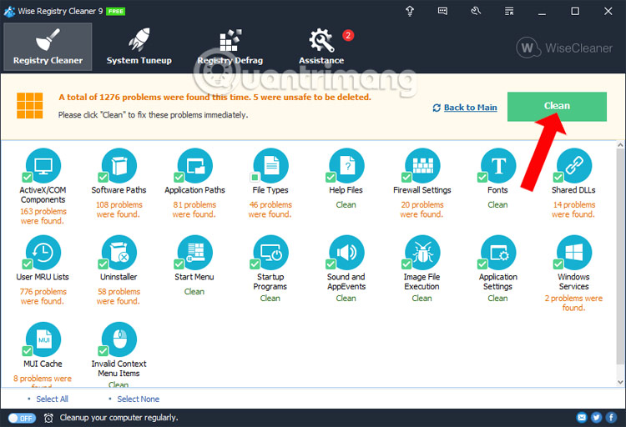Click the Image File Execution bug icon
626x427 pixels.
click(x=423, y=252)
